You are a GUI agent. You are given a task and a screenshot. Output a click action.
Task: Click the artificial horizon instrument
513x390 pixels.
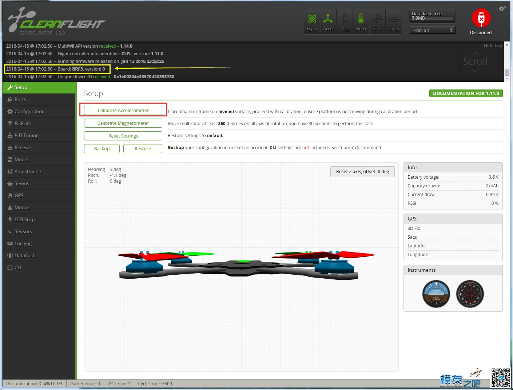436,294
